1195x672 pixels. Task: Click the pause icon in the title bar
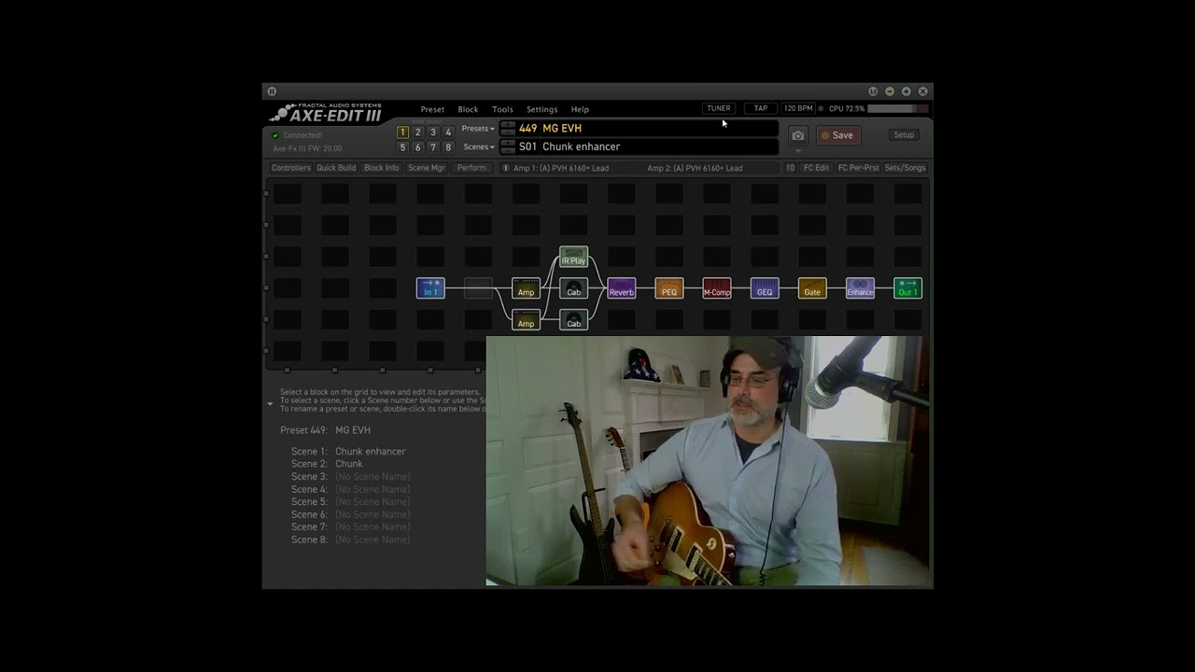(272, 91)
